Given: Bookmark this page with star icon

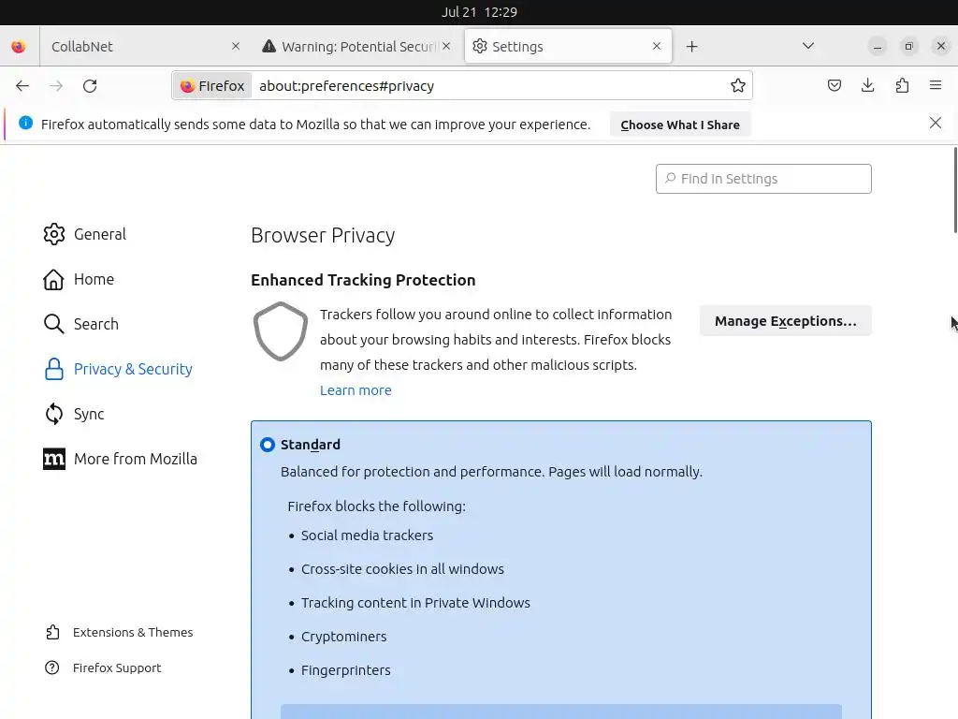Looking at the screenshot, I should (738, 86).
